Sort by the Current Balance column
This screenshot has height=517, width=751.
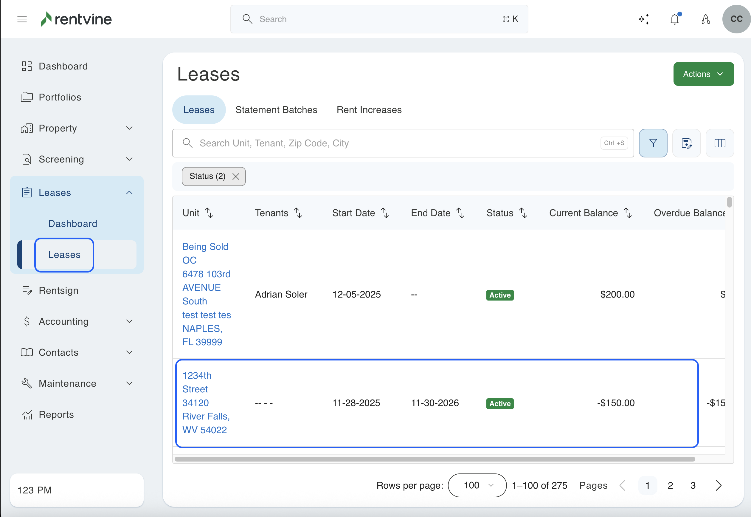[628, 213]
